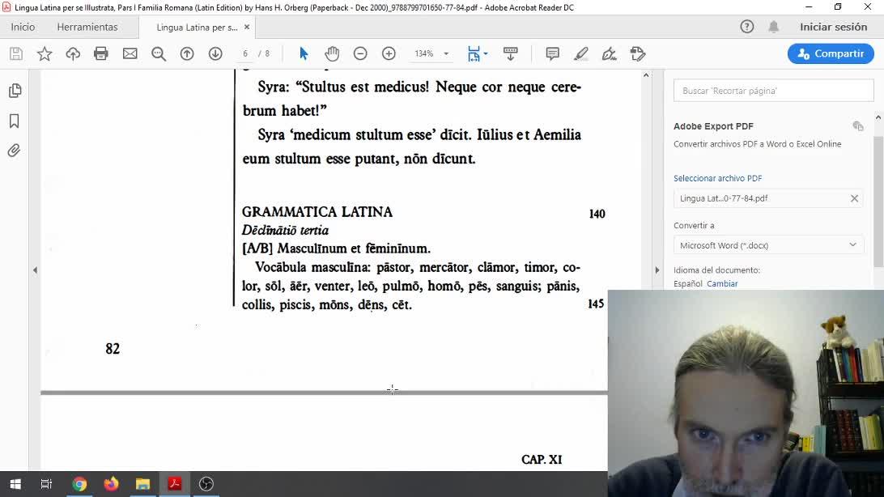Add a comment with note icon
This screenshot has width=884, height=497.
tap(553, 53)
